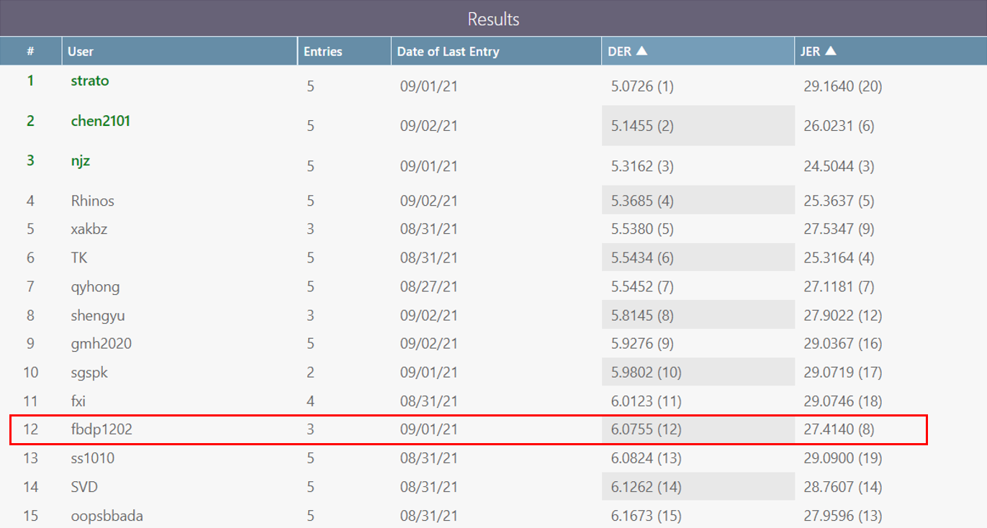Screen dimensions: 987x528
Task: Sort by Date of Last Entry header
Action: click(x=448, y=52)
